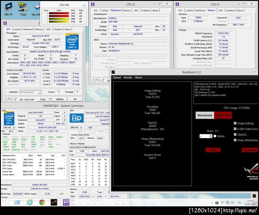Open the volume speaker tray icon
Screen dimensions: 259x215
233,202
